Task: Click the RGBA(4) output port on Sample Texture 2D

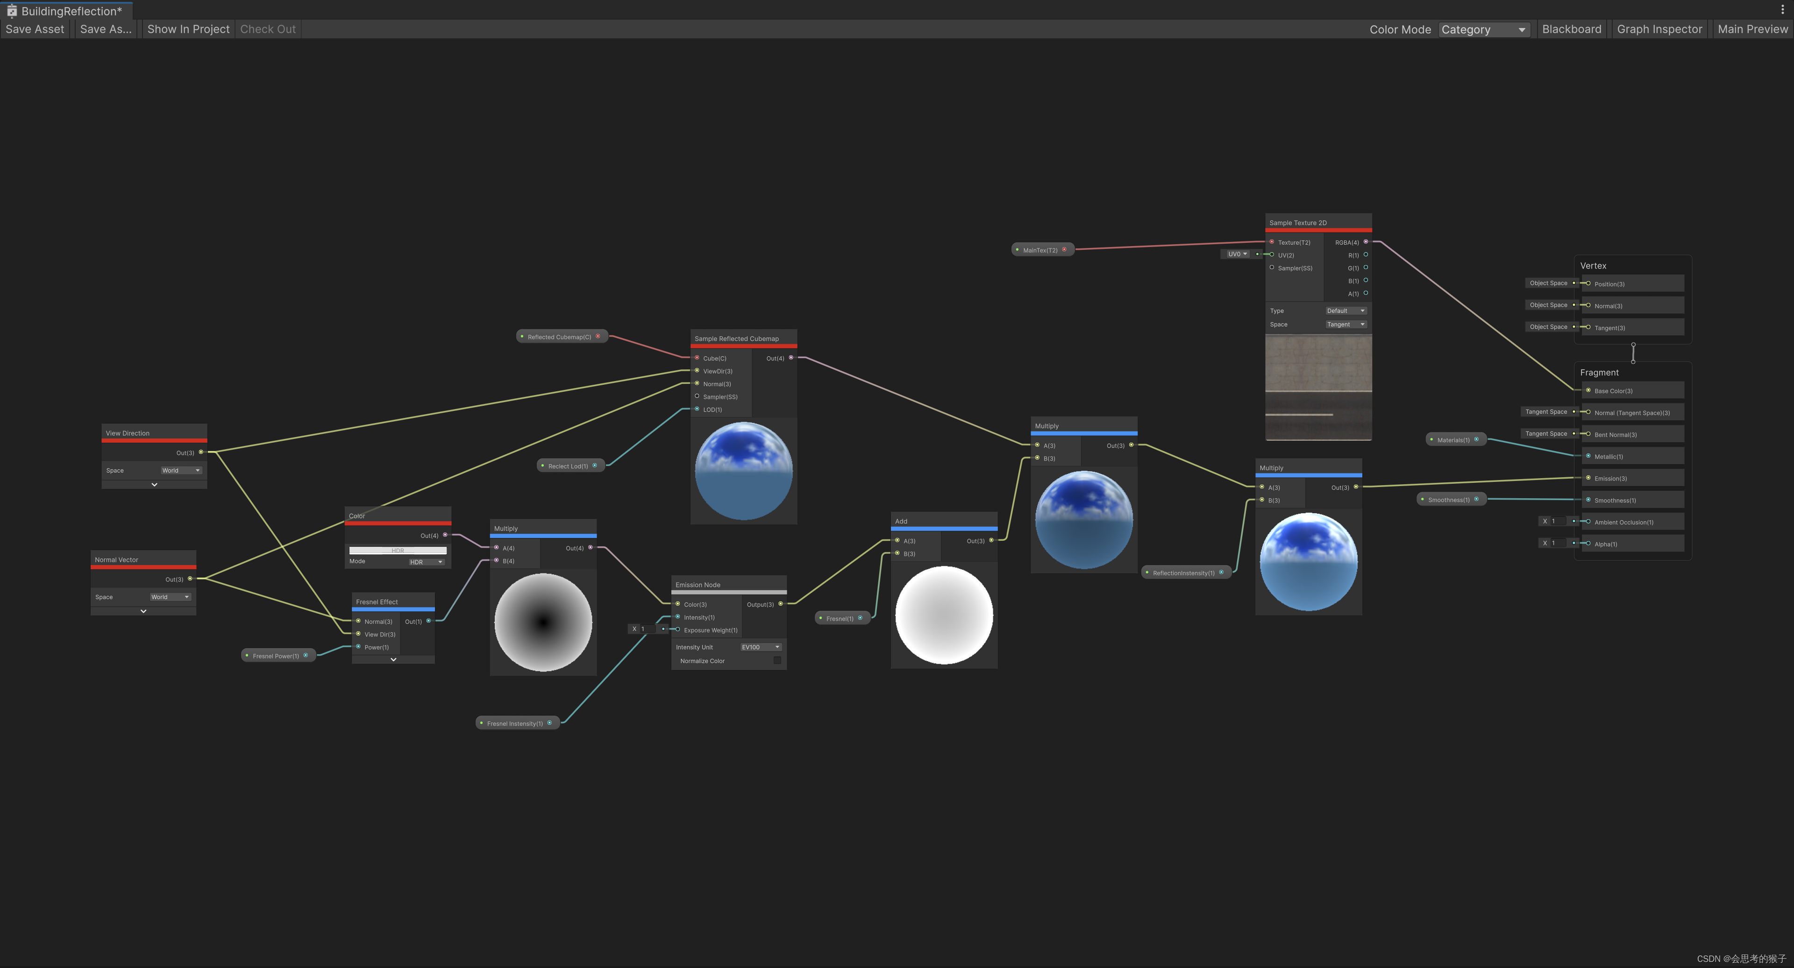Action: (x=1366, y=242)
